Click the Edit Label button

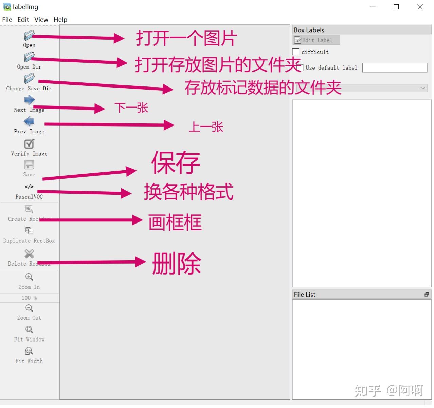click(x=316, y=40)
